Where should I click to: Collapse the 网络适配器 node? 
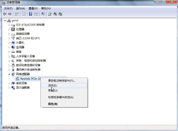[9, 74]
